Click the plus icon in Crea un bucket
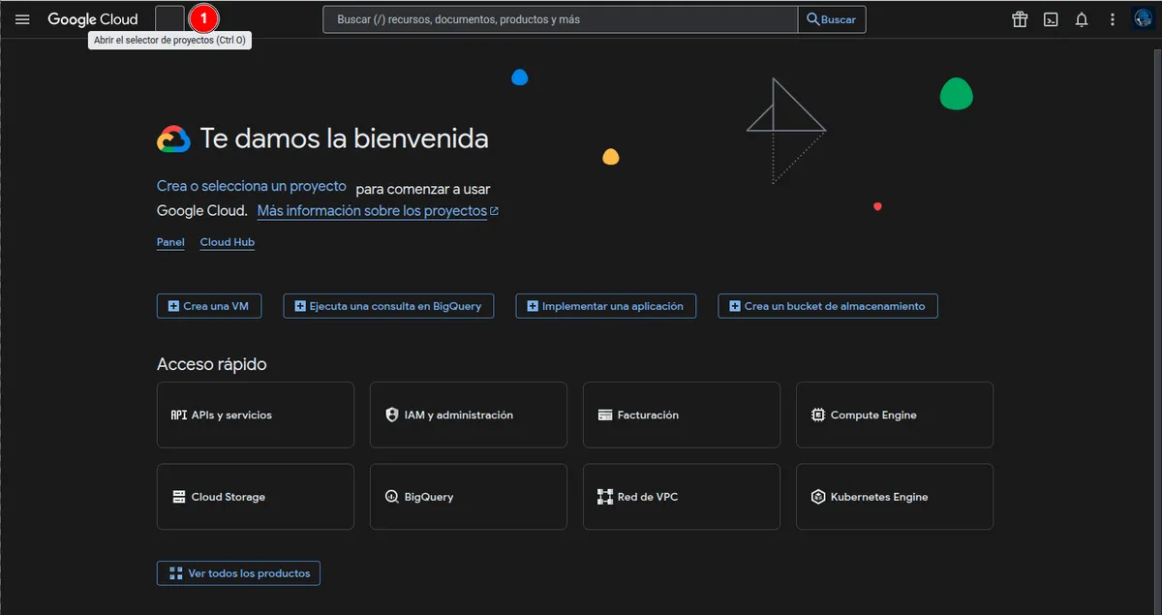The image size is (1162, 615). pos(735,306)
